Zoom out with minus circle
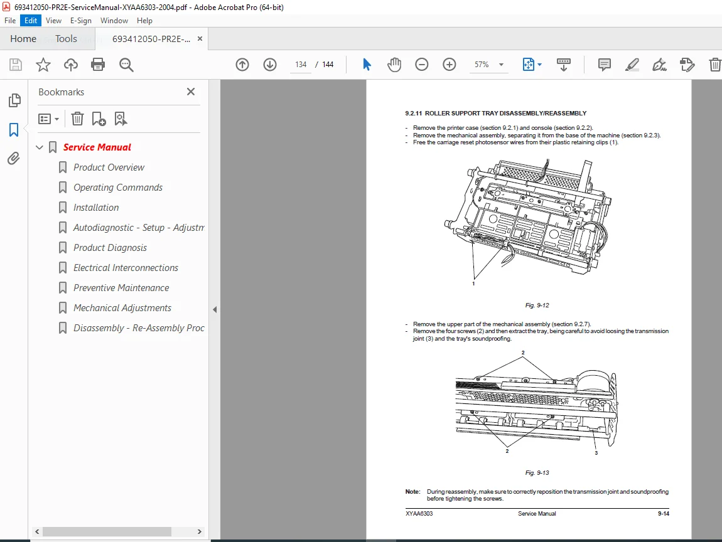The image size is (722, 542). tap(422, 65)
